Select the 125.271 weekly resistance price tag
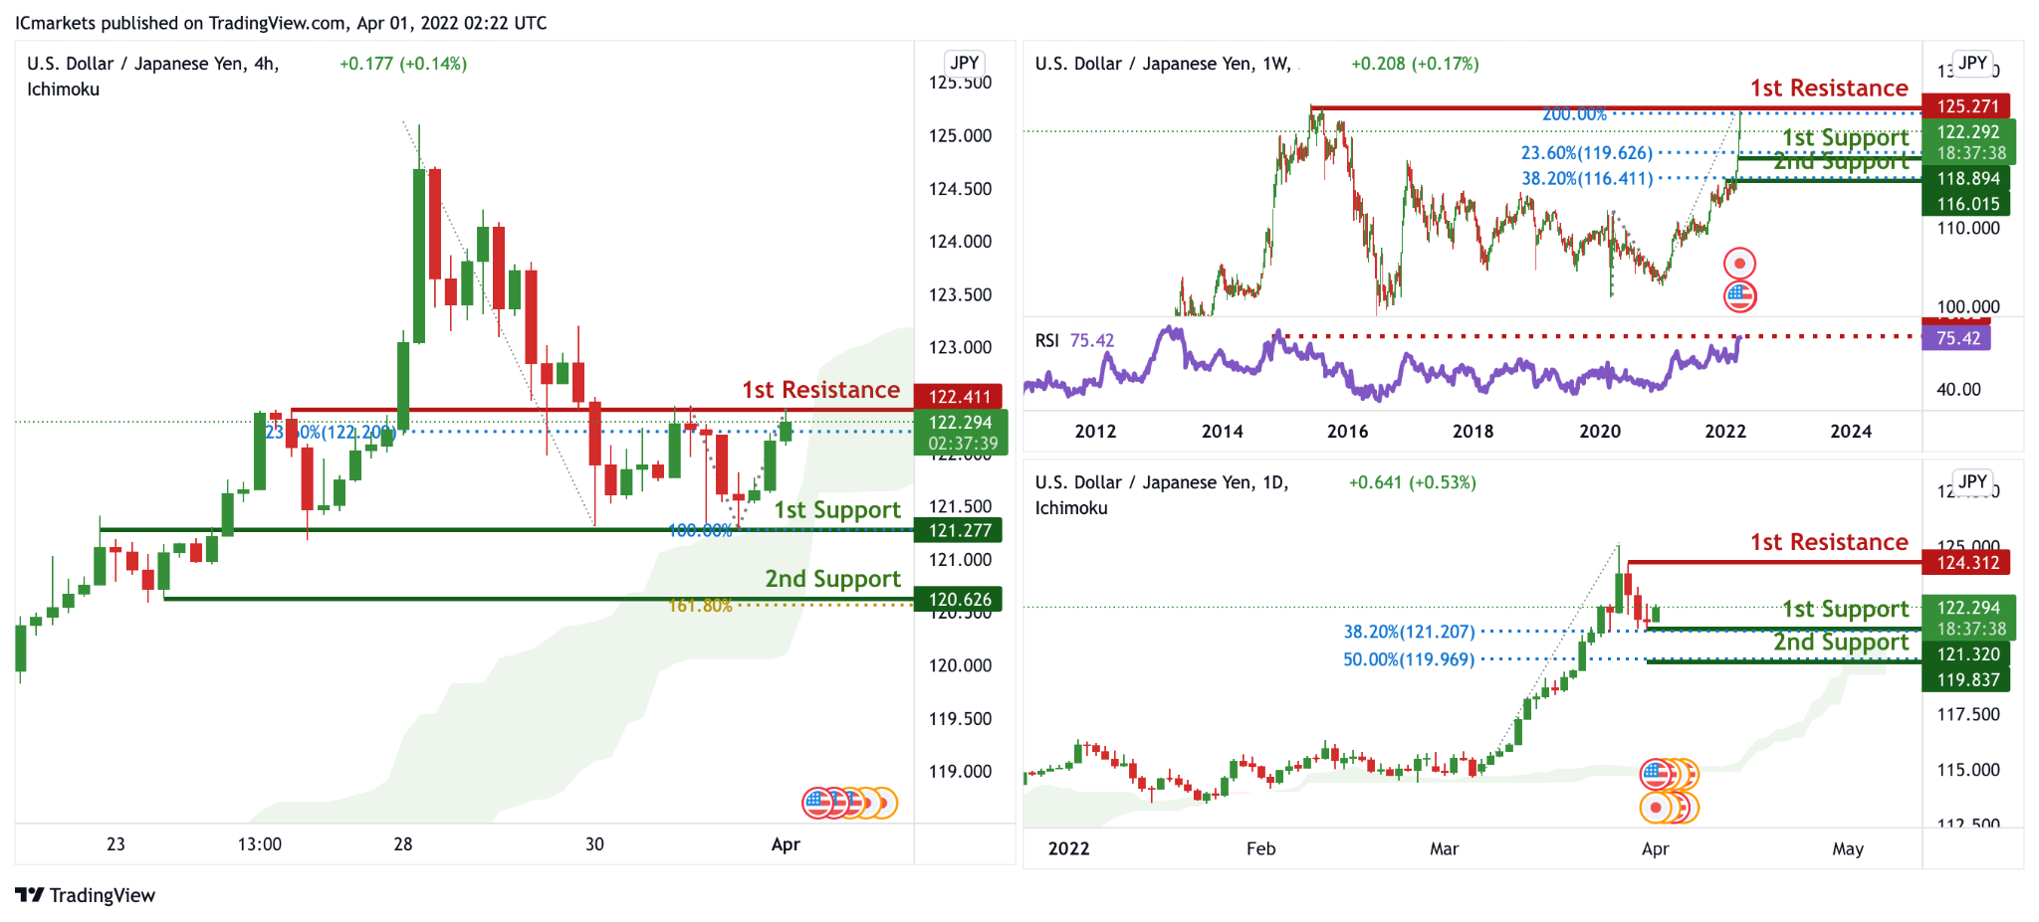2039x922 pixels. coord(1966,105)
